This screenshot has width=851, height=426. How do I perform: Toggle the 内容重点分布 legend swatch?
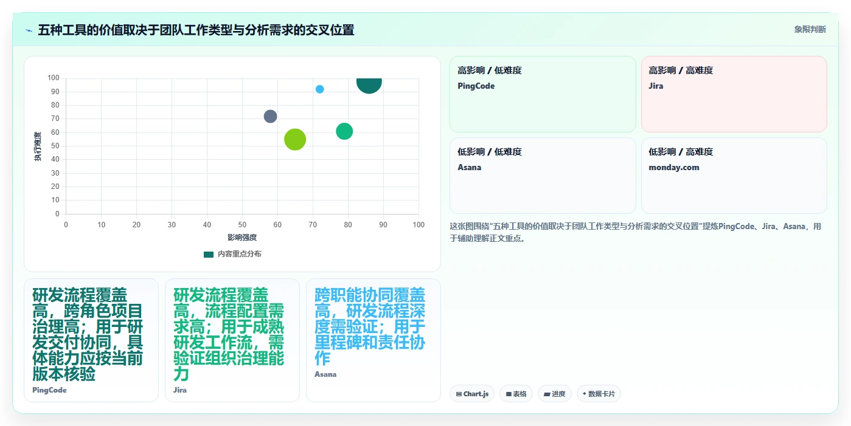pyautogui.click(x=209, y=254)
